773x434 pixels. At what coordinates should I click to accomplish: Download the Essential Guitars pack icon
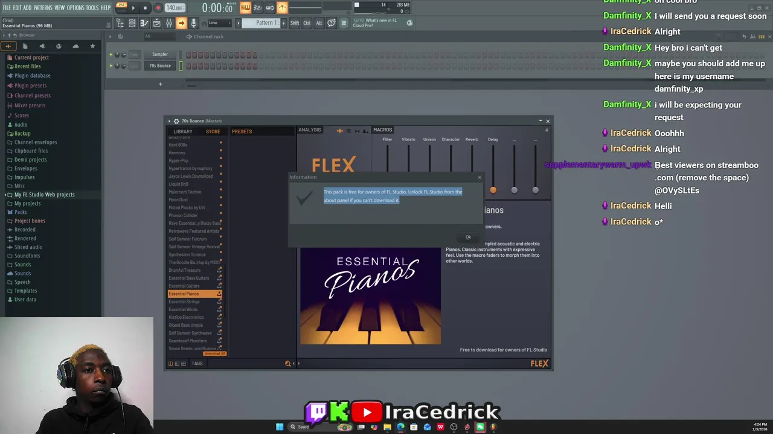coord(219,286)
